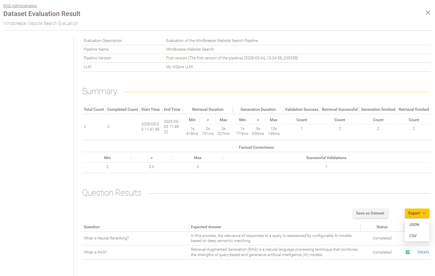The height and width of the screenshot is (276, 435).
Task: Click retrieval minimum duration 1s 418ms
Action: pos(192,131)
